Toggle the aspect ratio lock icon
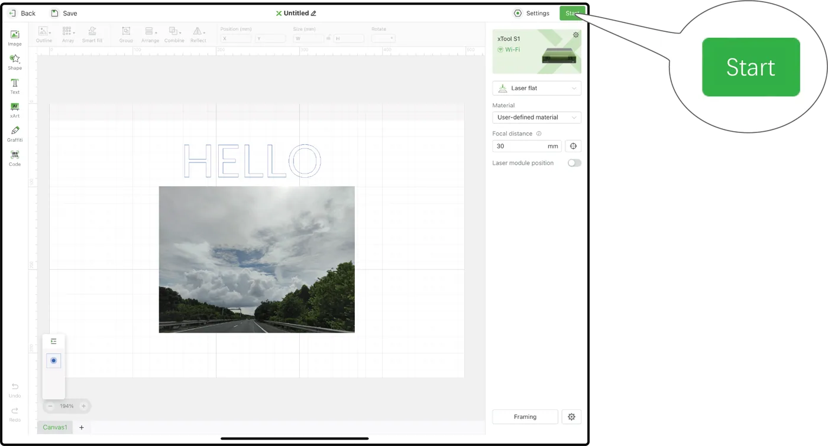 point(329,38)
